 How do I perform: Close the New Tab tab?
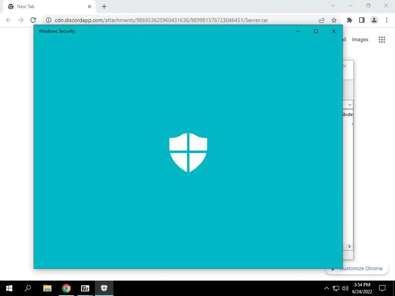coord(89,7)
